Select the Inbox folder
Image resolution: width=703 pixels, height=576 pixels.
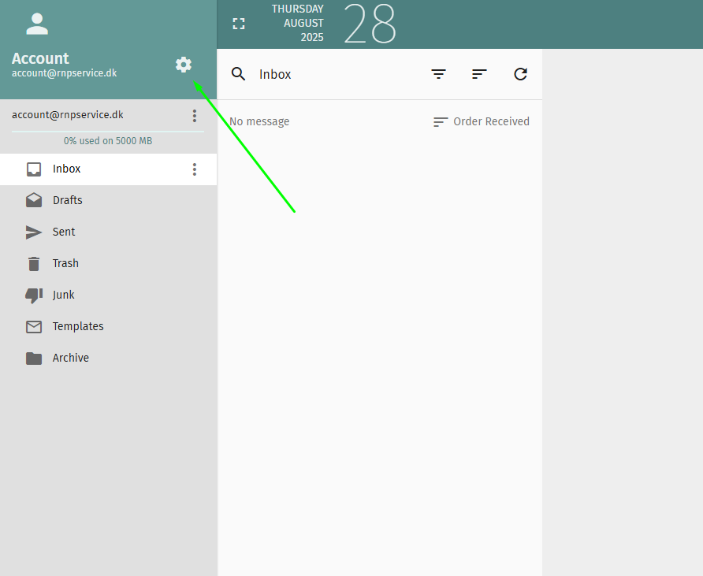tap(67, 169)
